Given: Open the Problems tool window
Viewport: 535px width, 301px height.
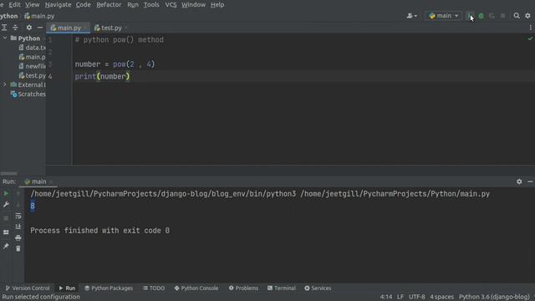Looking at the screenshot, I should [243, 288].
